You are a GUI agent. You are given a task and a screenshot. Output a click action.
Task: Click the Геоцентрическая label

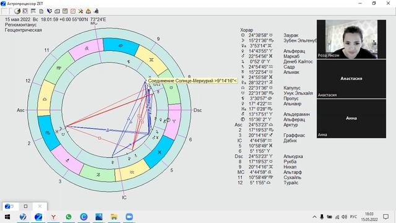(x=24, y=30)
